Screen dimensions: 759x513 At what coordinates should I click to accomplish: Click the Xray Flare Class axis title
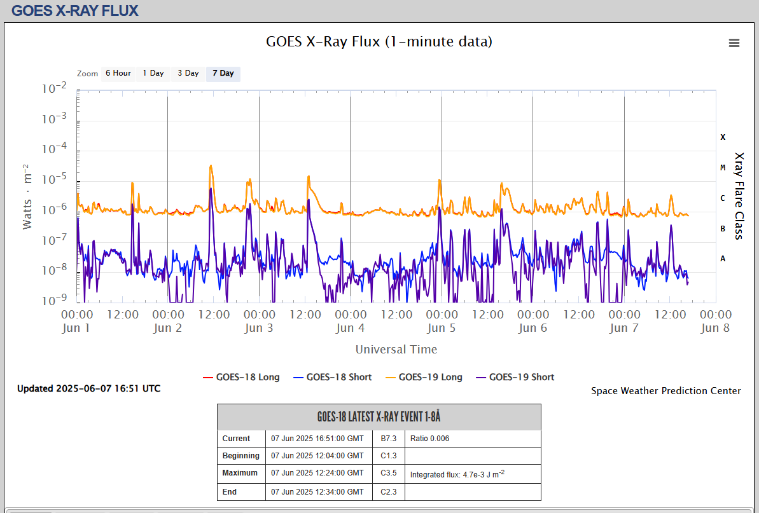point(739,196)
